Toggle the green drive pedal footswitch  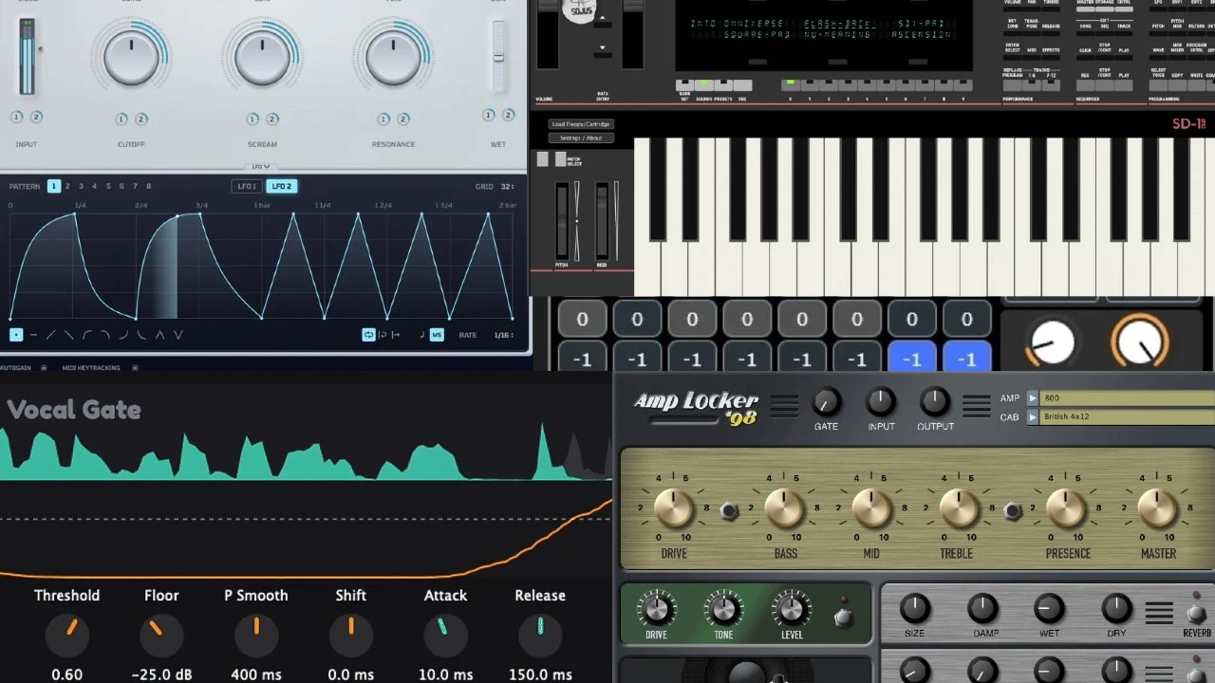842,618
